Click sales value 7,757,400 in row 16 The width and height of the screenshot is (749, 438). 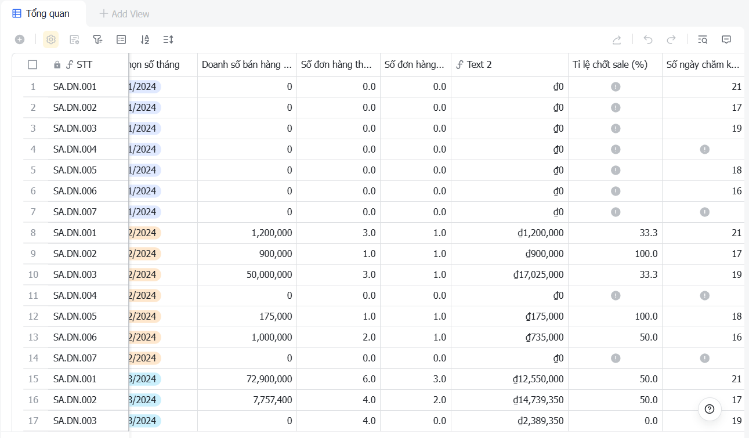272,400
